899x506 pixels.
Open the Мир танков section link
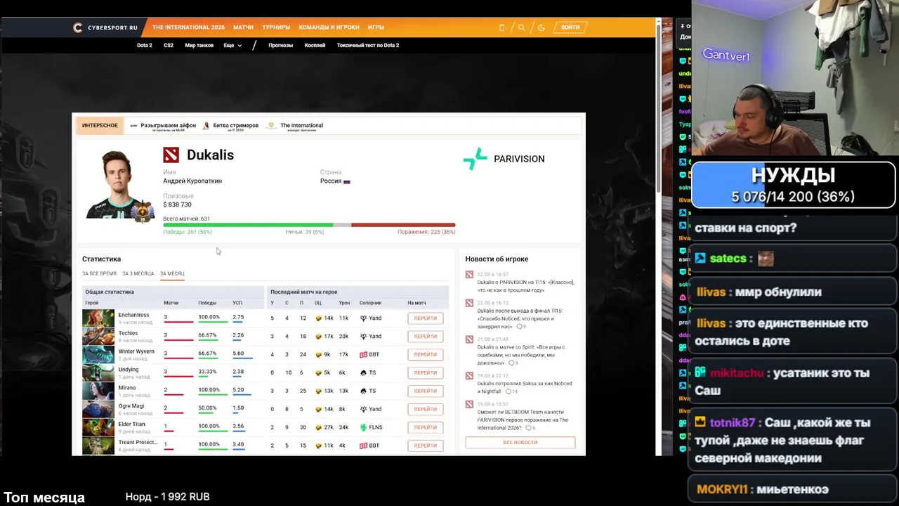pos(199,45)
